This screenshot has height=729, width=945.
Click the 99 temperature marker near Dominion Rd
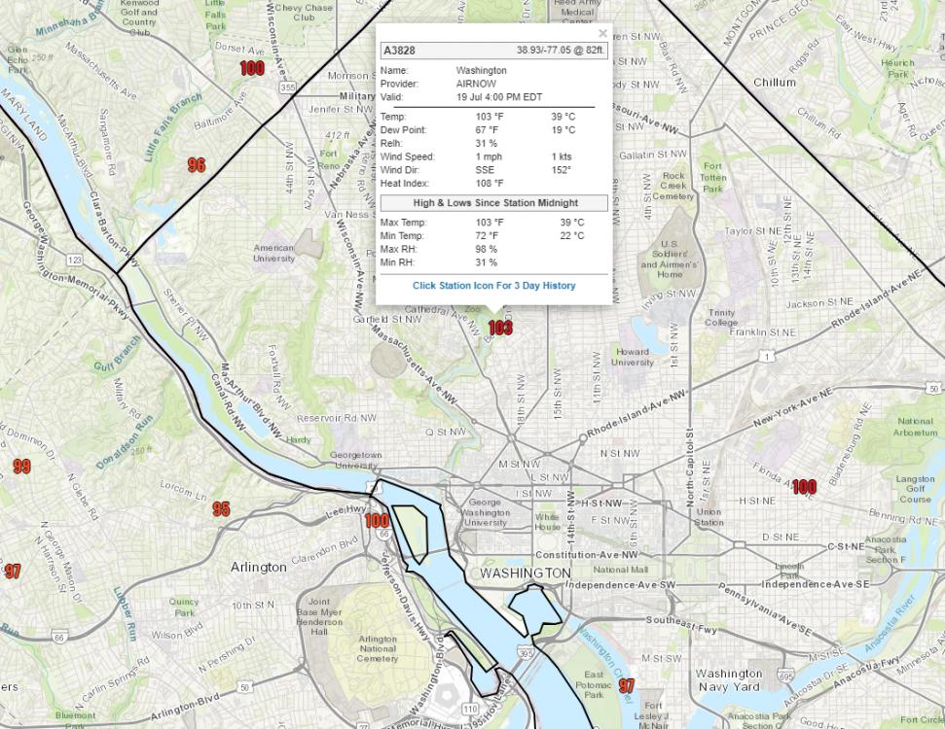(21, 467)
